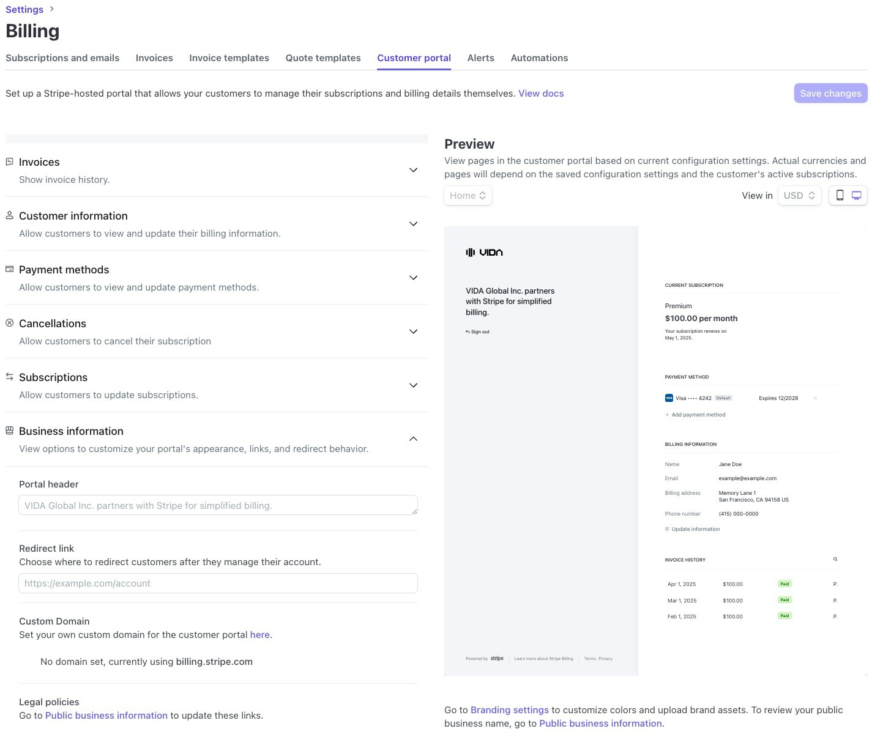
Task: Open the Automations tab
Action: pyautogui.click(x=538, y=57)
